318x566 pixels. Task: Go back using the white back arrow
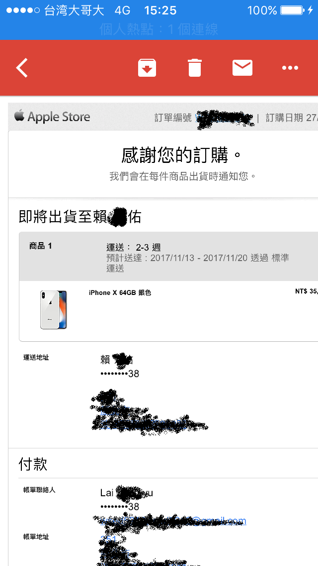coord(22,68)
